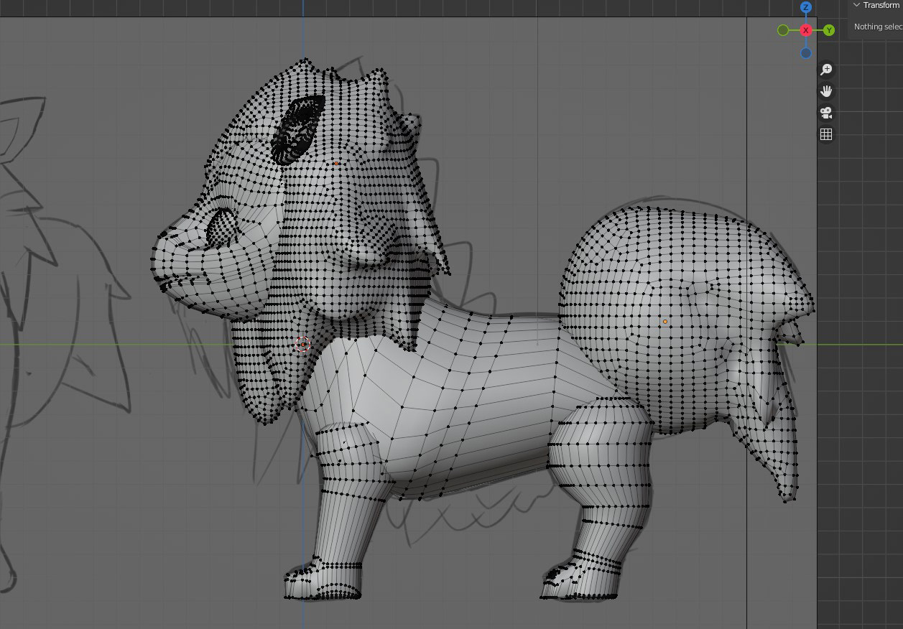This screenshot has width=903, height=629.
Task: Click the Transform panel title
Action: (881, 5)
